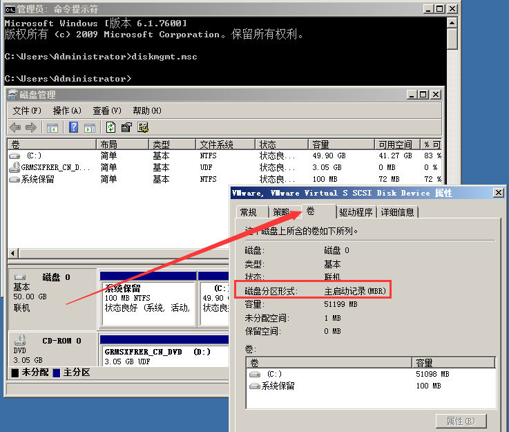Open the 文件(F) menu
The width and height of the screenshot is (509, 432).
pos(27,111)
